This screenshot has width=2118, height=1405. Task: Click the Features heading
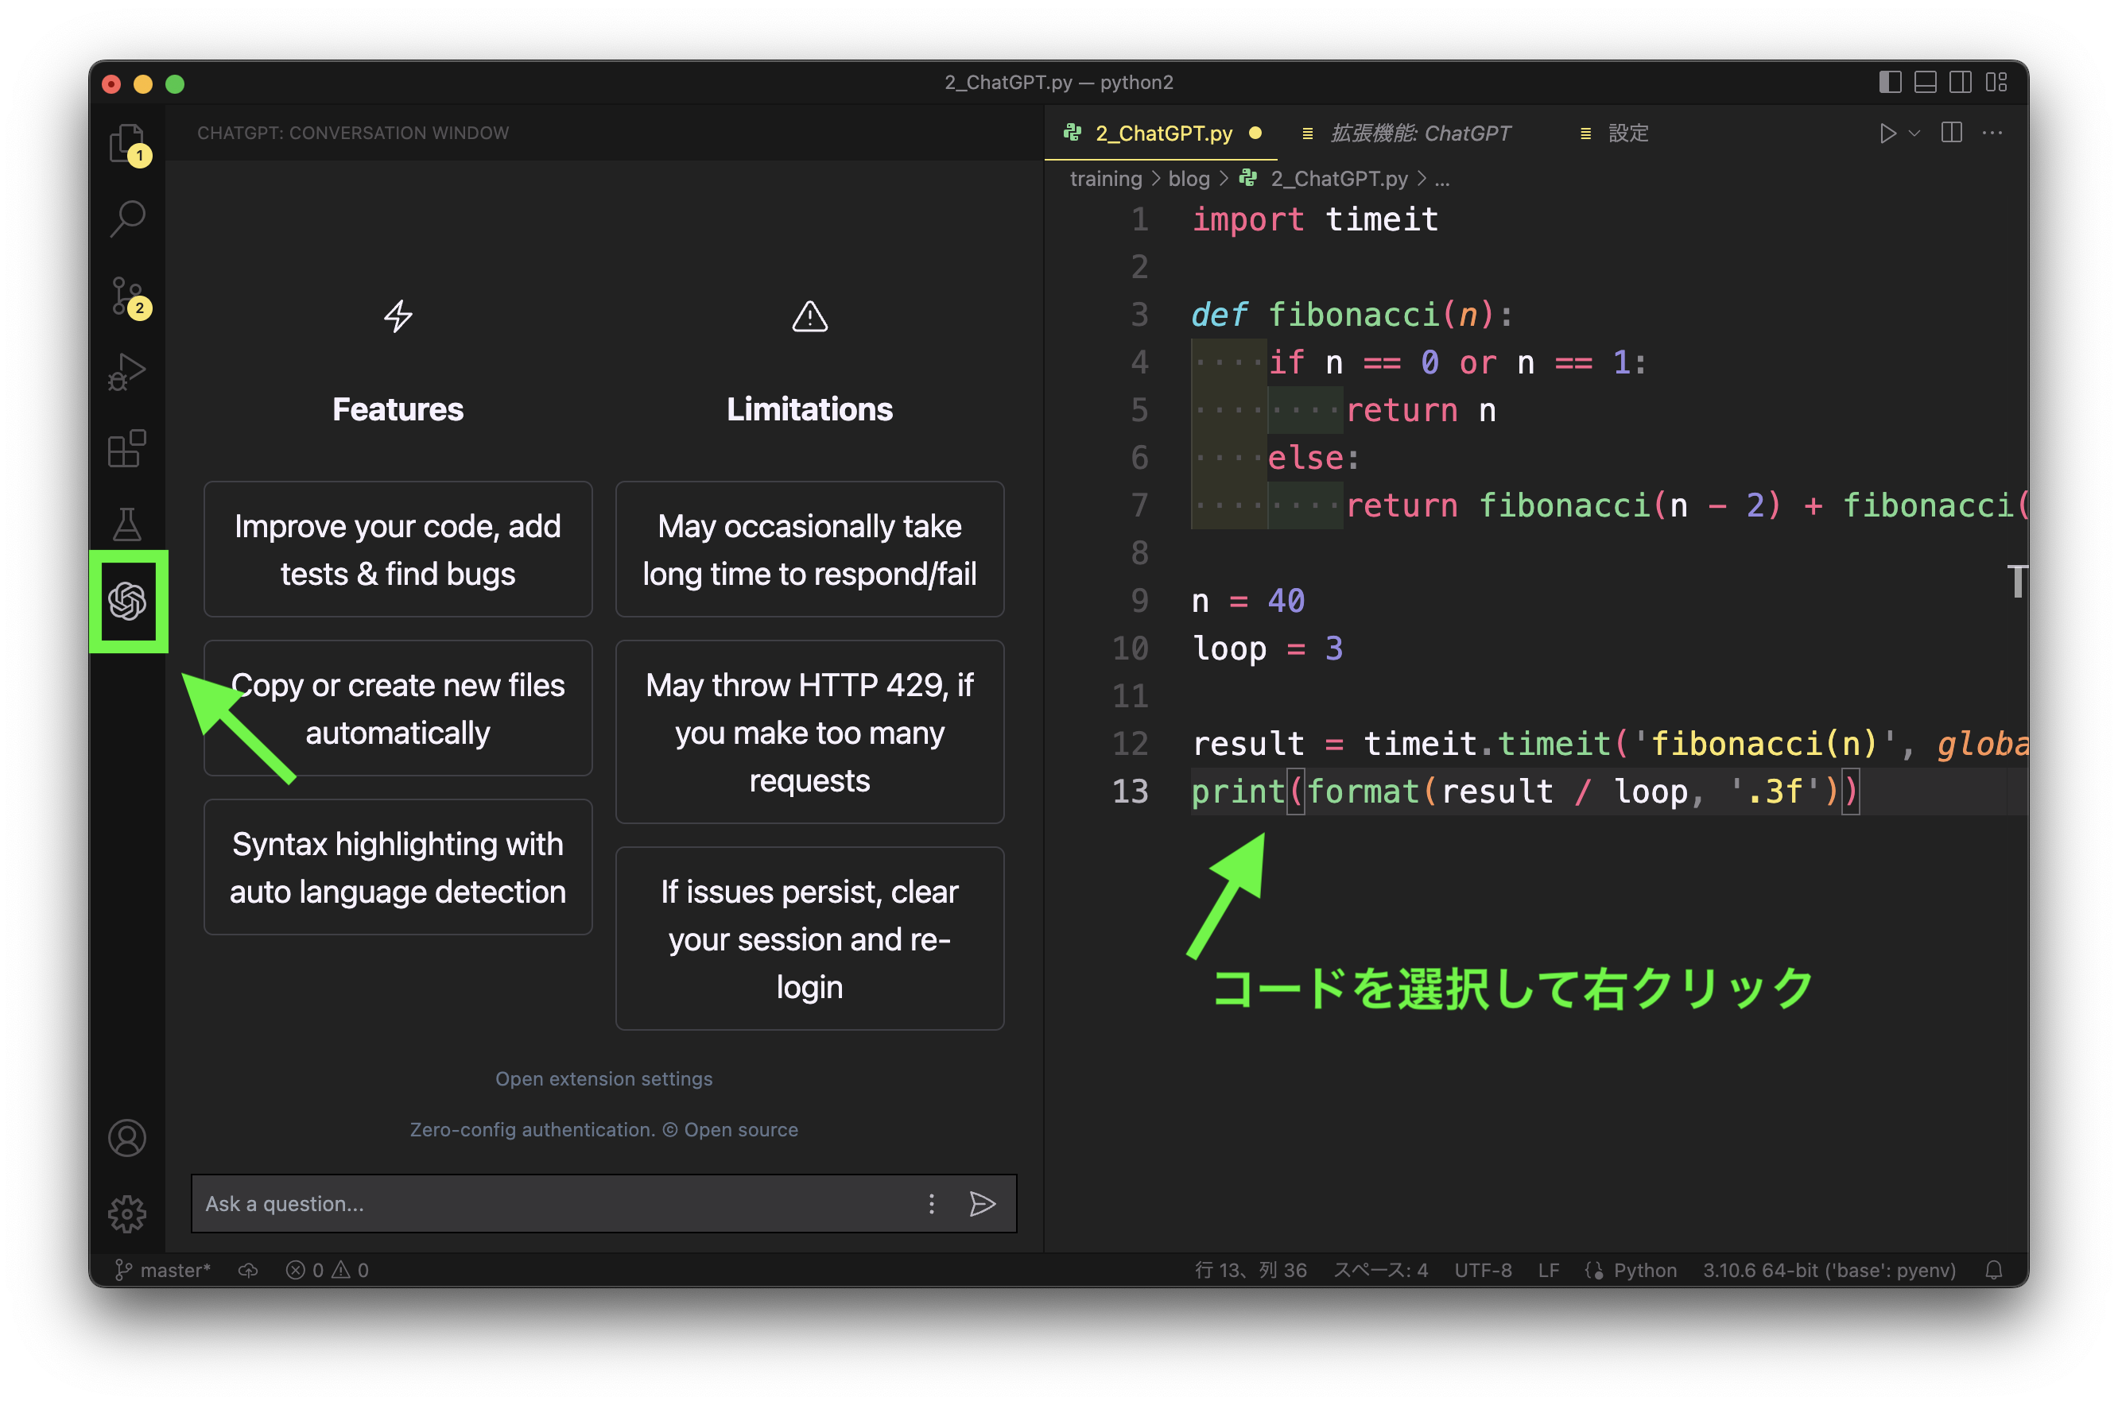(x=398, y=409)
